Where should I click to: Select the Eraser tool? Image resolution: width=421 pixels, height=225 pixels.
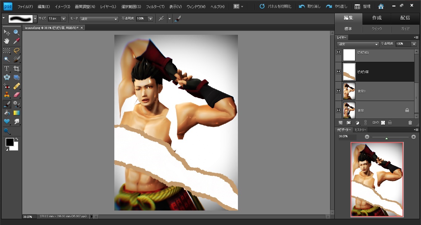[x=16, y=95]
